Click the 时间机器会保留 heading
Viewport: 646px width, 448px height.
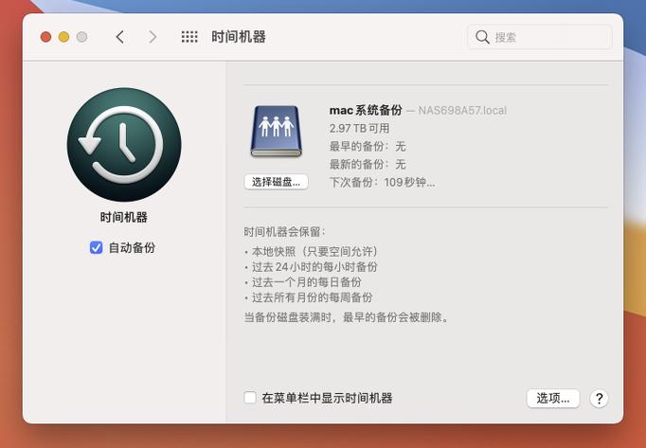pyautogui.click(x=284, y=232)
